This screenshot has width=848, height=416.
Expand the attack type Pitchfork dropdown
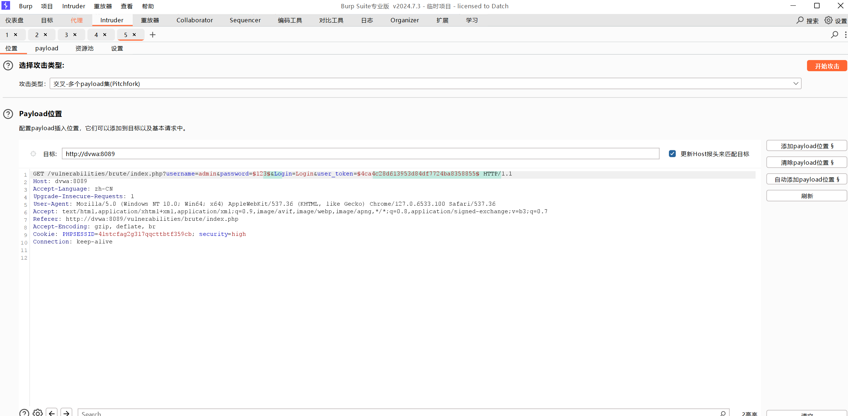click(x=795, y=83)
